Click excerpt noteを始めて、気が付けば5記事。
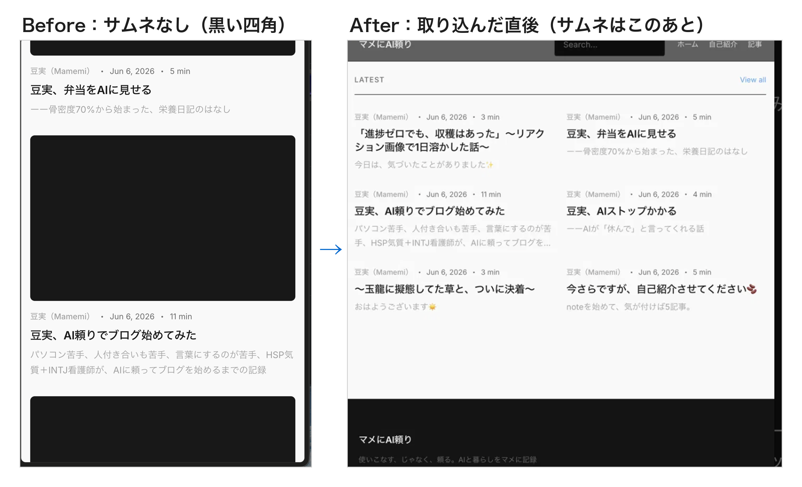 [629, 306]
